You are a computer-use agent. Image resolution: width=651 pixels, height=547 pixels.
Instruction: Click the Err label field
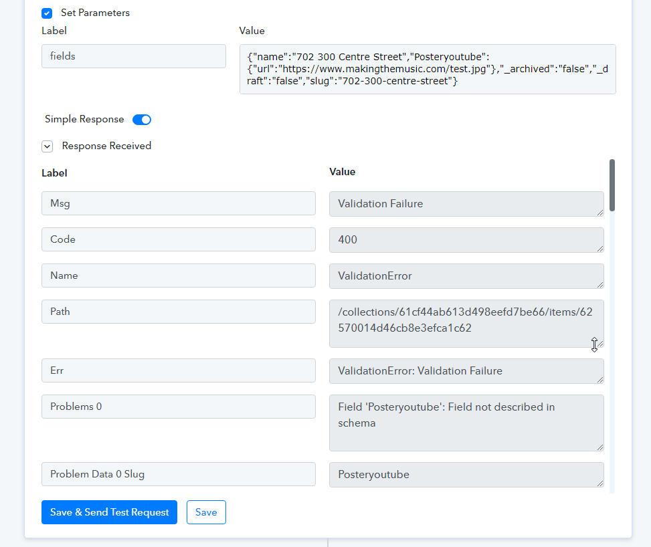pos(179,370)
